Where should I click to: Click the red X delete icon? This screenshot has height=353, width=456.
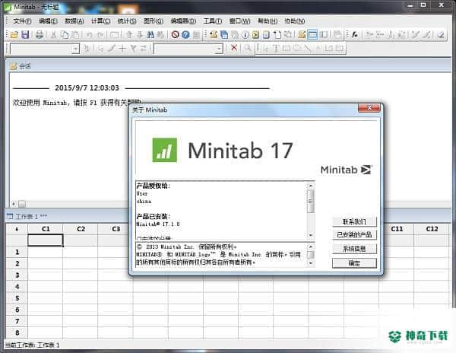(234, 48)
